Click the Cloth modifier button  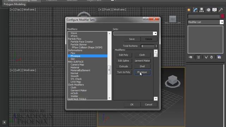point(142,55)
